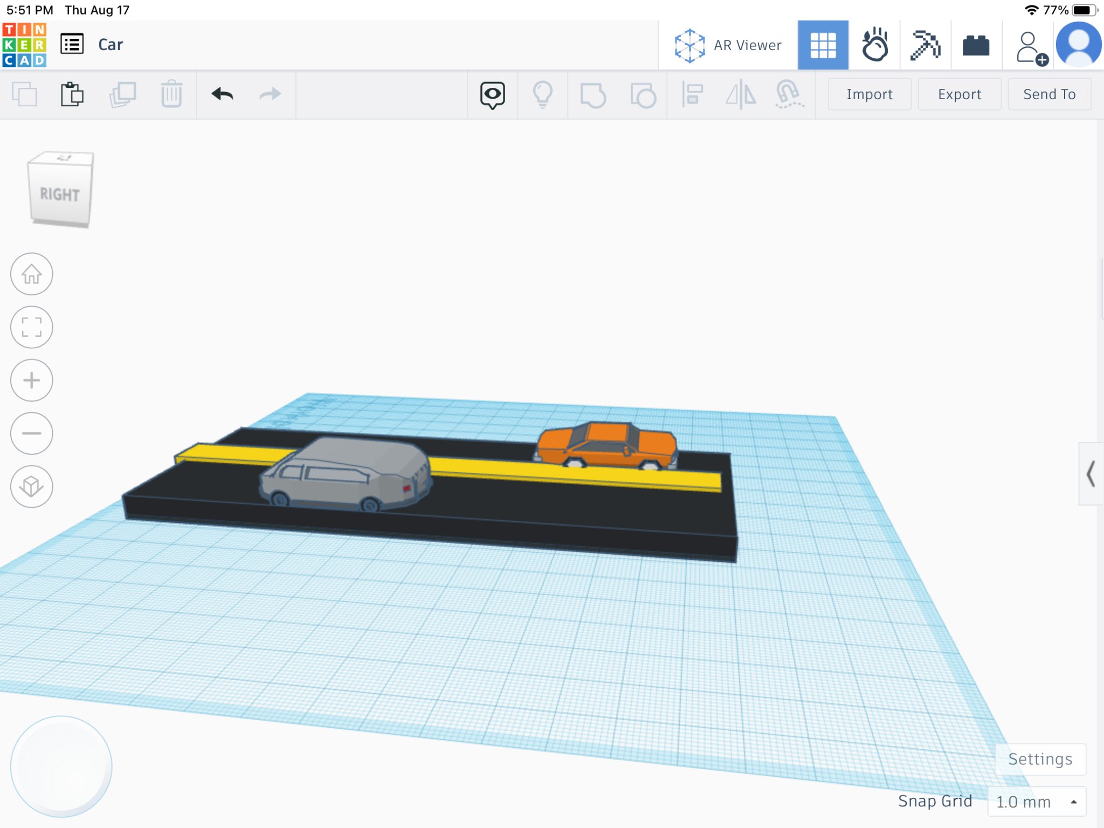Toggle the eye view-mode button

click(x=492, y=94)
